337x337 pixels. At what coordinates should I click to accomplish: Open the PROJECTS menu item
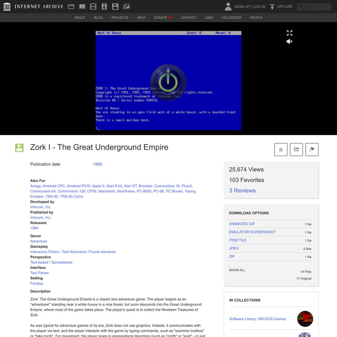pos(120,18)
